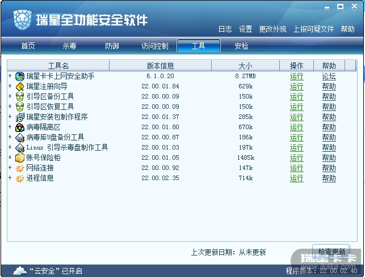
Task: Run the 引导区备份工具
Action: [x=296, y=97]
